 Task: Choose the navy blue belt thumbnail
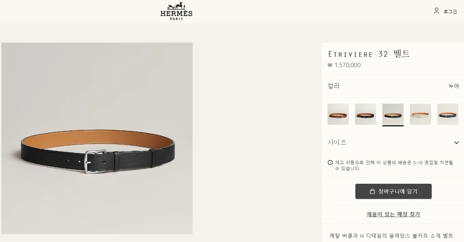coord(448,114)
